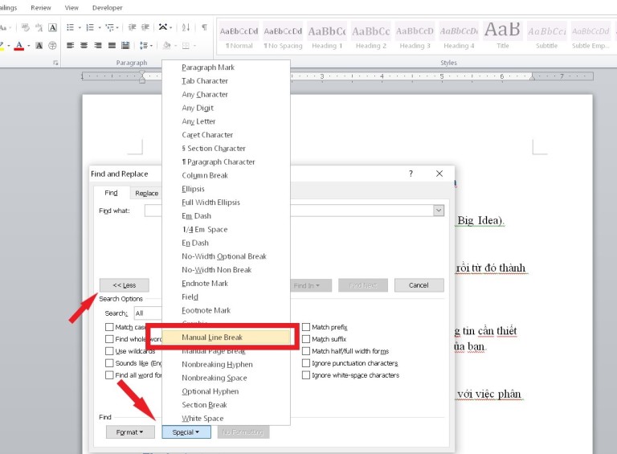This screenshot has width=617, height=454.
Task: Open the Special dropdown button
Action: point(186,432)
